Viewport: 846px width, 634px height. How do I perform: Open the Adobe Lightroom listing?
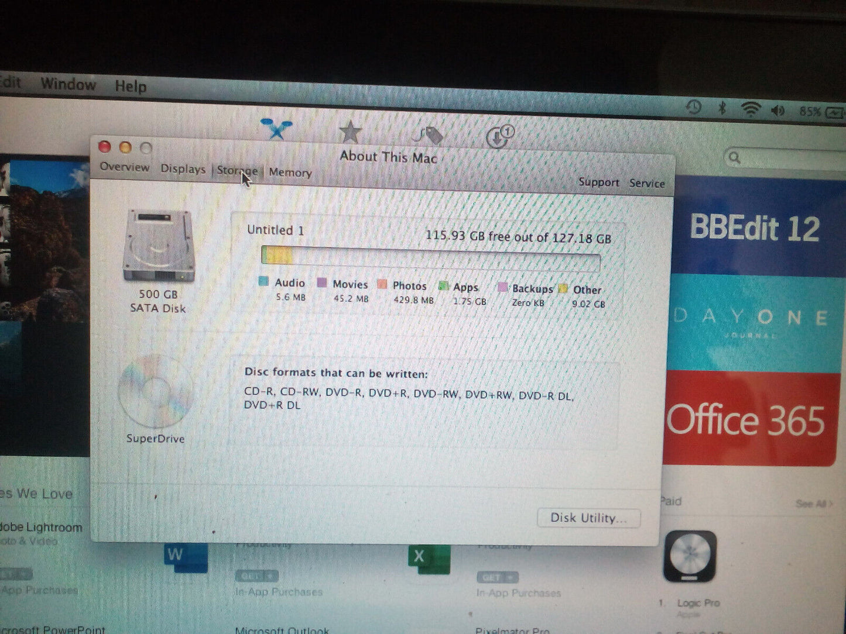coord(41,527)
